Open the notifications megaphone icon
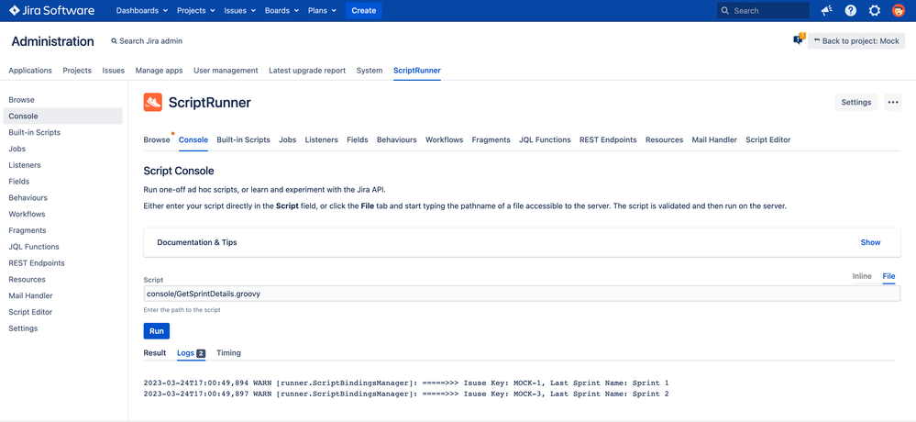The width and height of the screenshot is (916, 422). [827, 10]
